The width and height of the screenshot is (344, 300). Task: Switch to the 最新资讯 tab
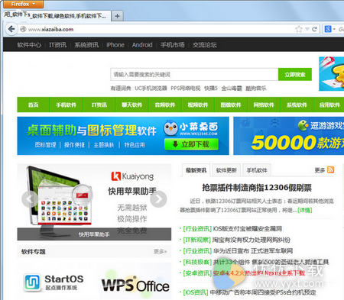(196, 170)
